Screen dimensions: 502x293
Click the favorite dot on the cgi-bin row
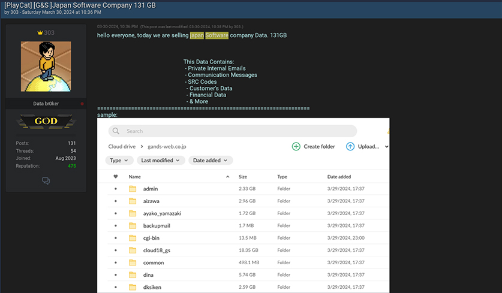click(x=116, y=238)
